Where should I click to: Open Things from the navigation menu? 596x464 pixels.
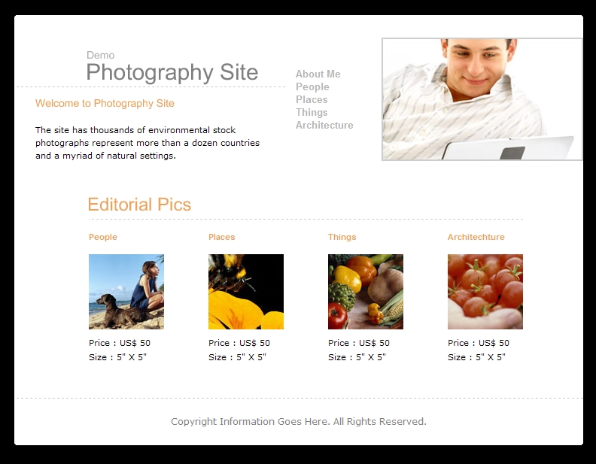[312, 112]
